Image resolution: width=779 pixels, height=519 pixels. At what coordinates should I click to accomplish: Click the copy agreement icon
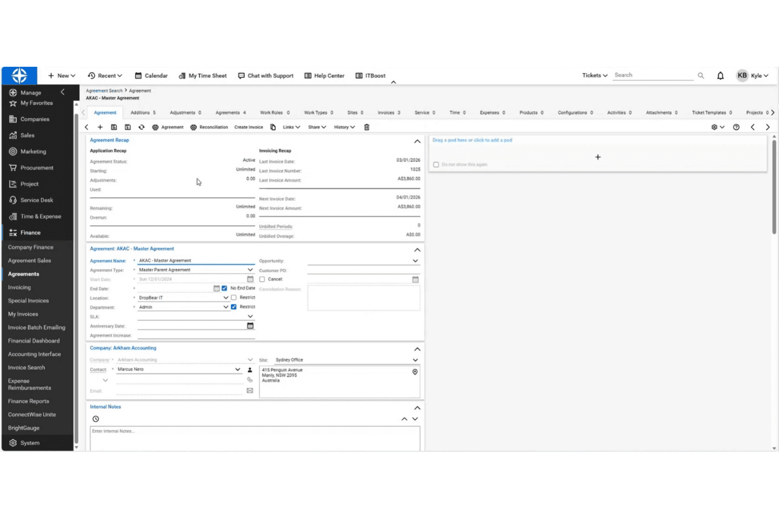coord(273,127)
